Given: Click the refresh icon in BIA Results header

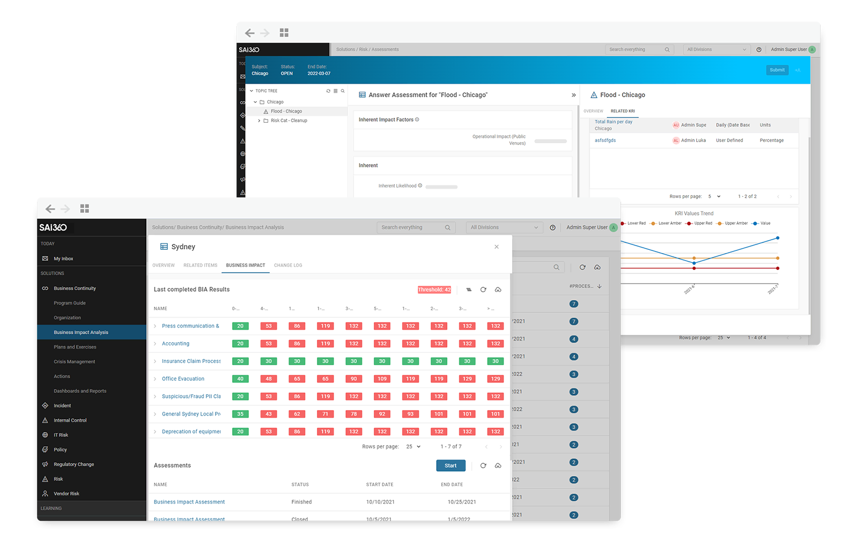Looking at the screenshot, I should tap(483, 290).
